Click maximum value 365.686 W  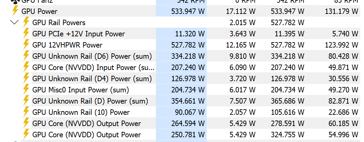287,101
